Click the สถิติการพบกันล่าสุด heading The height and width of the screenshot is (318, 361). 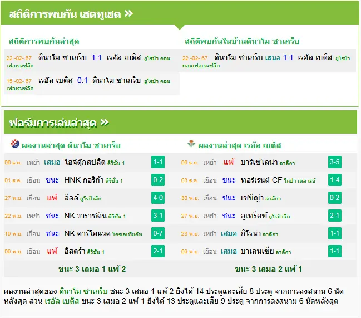coord(44,41)
